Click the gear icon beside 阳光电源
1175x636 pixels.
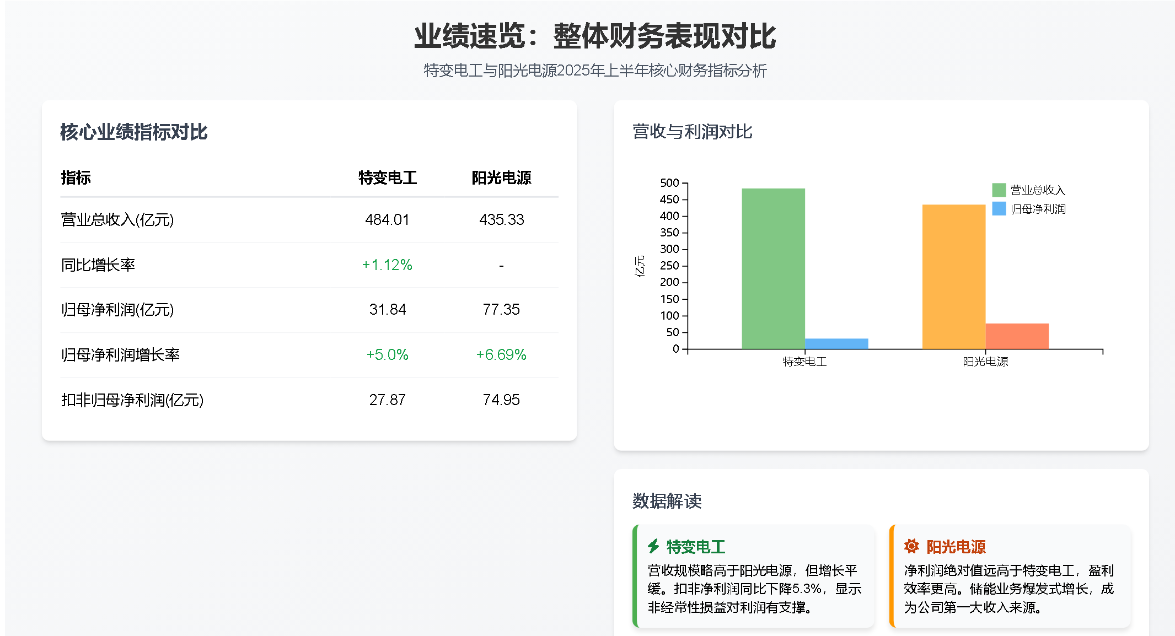coord(911,546)
